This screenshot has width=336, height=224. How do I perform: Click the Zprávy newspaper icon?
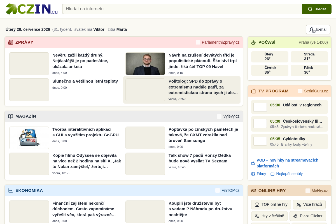click(x=11, y=42)
